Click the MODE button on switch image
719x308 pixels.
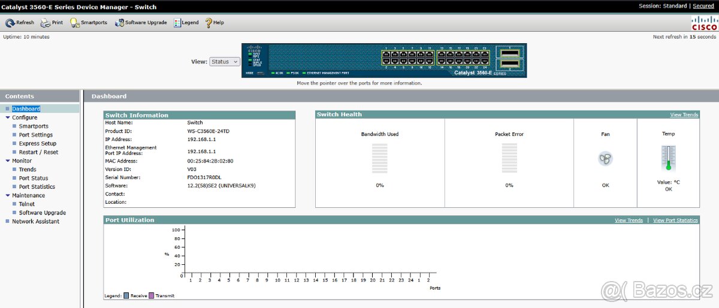pos(261,73)
